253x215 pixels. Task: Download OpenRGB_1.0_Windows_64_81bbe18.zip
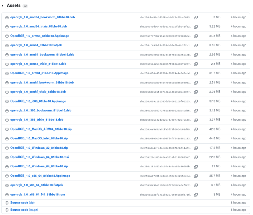(x=39, y=166)
